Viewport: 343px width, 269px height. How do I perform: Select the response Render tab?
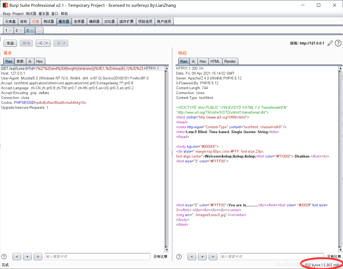click(230, 61)
